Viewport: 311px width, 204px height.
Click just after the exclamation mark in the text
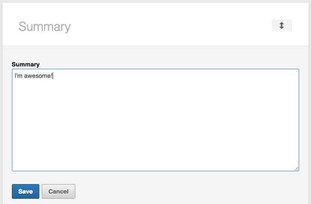tap(53, 76)
